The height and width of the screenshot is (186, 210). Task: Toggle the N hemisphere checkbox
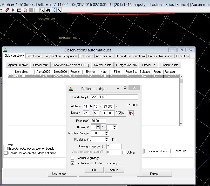pyautogui.click(x=120, y=113)
